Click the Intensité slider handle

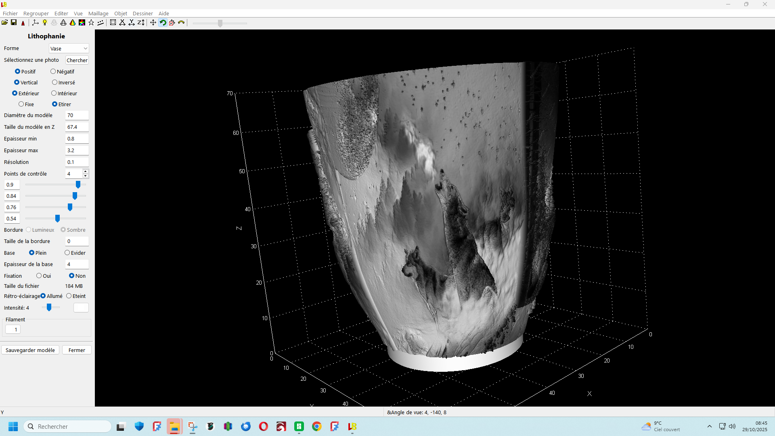point(49,308)
